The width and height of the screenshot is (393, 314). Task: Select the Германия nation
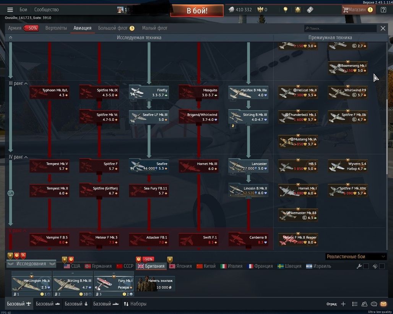[x=98, y=266]
